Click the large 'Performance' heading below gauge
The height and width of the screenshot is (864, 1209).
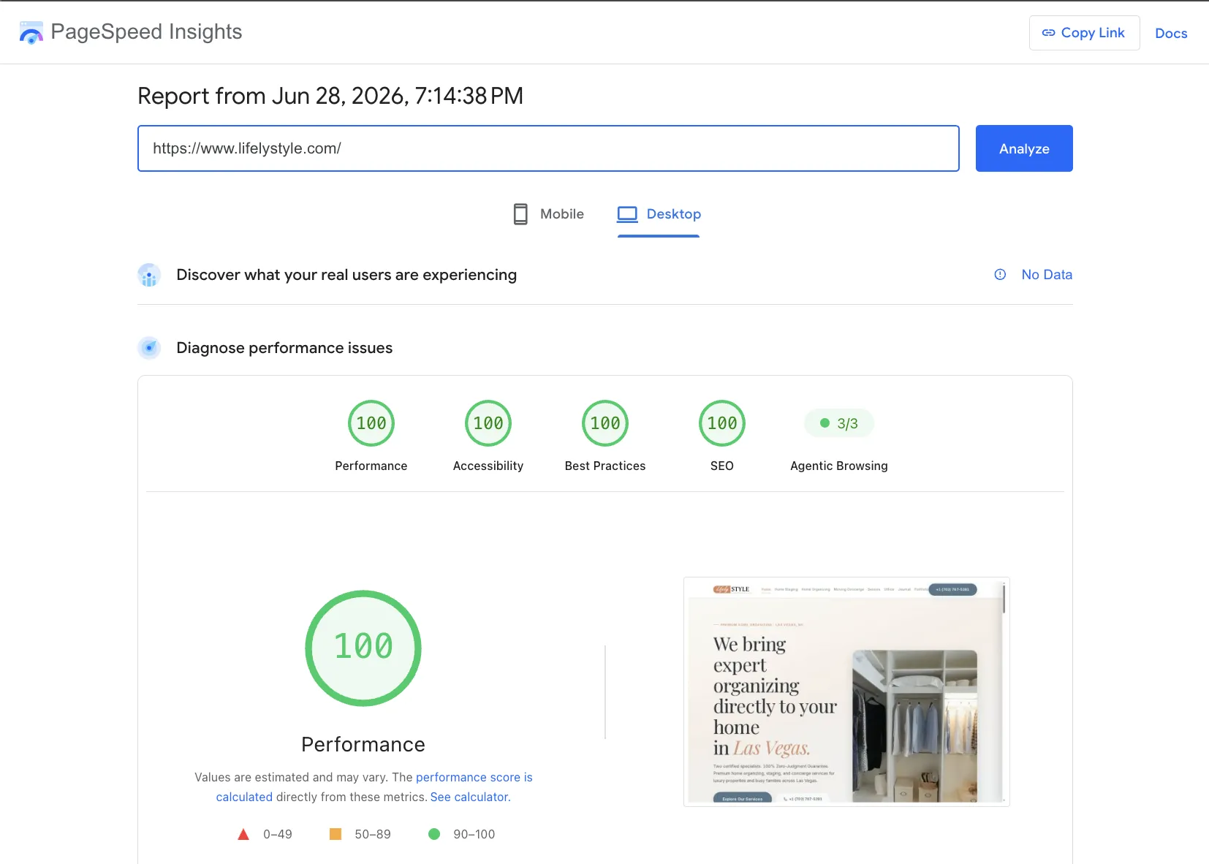coord(363,744)
